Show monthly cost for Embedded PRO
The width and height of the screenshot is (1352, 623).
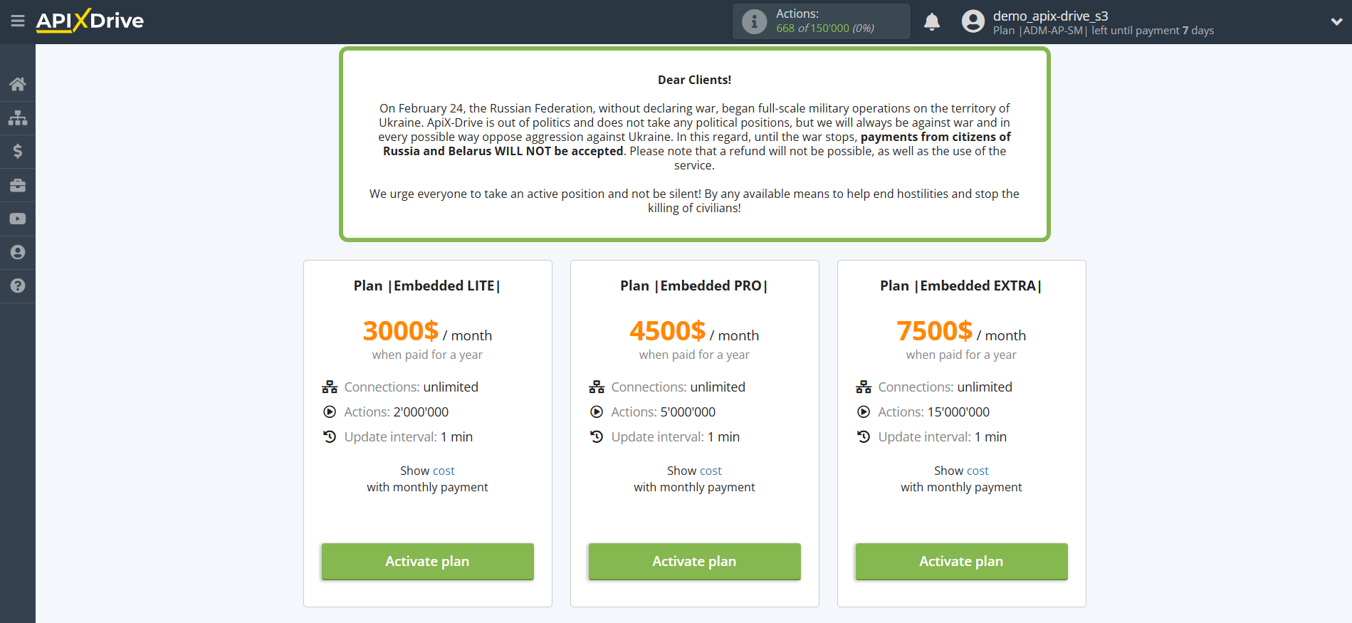[x=710, y=471]
